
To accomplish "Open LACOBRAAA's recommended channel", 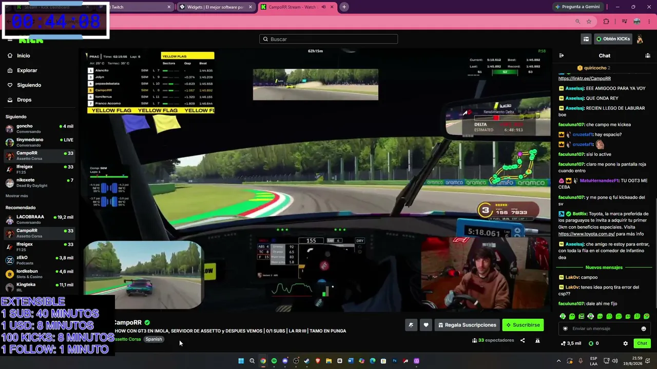I will (40, 219).
